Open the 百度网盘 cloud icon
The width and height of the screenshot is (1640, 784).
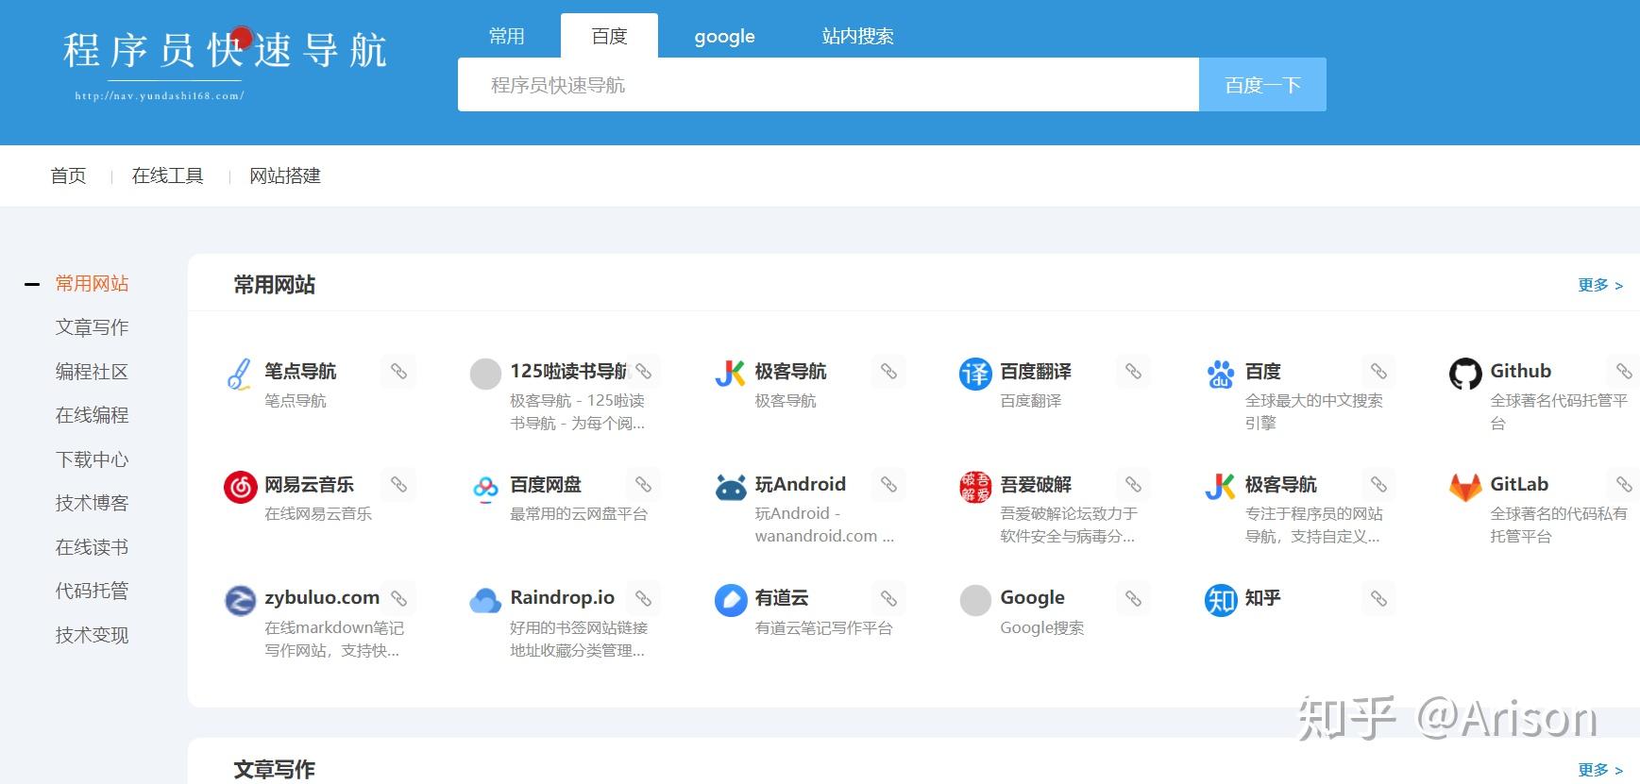(485, 487)
